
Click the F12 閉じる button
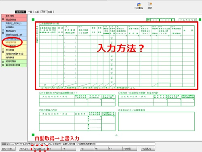click(x=148, y=149)
